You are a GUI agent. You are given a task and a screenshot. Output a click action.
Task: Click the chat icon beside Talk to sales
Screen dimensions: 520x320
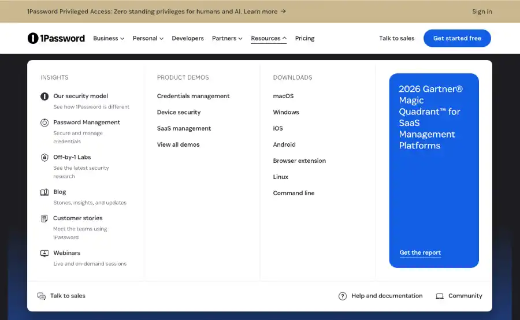tap(42, 296)
